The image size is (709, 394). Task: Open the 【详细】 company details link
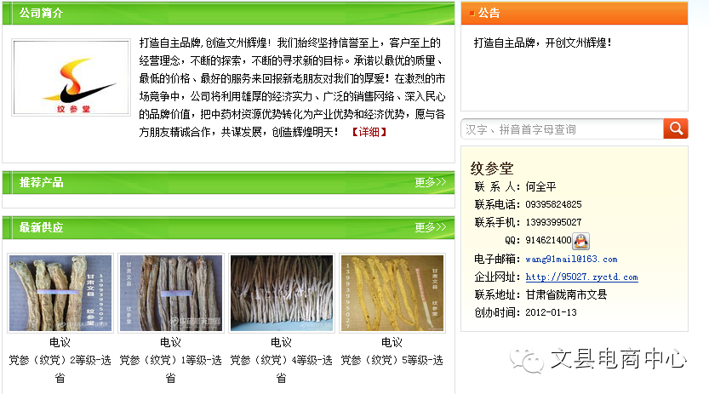[x=369, y=132]
